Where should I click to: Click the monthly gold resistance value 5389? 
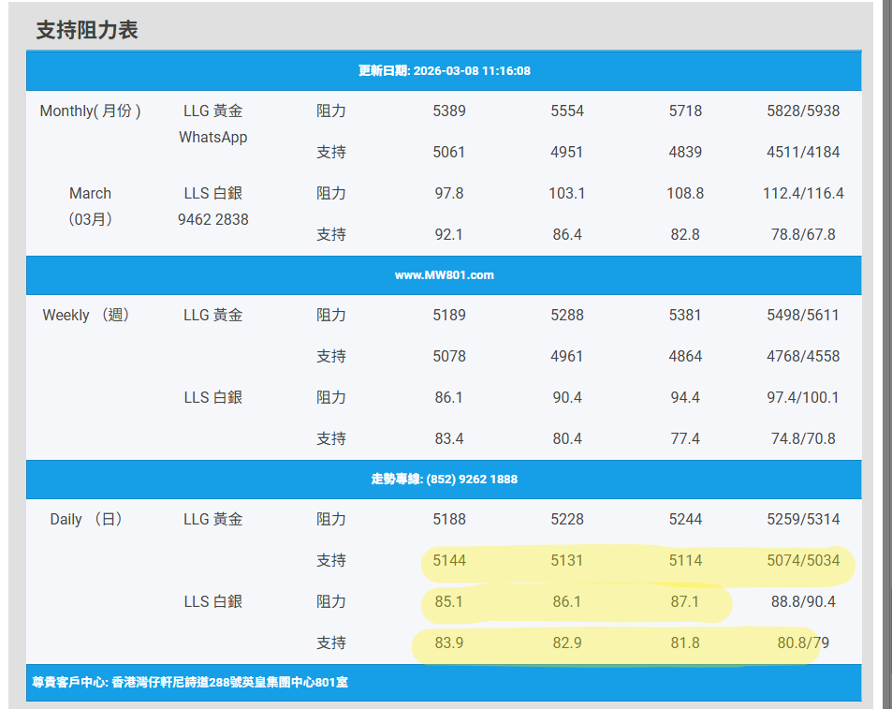tap(449, 111)
